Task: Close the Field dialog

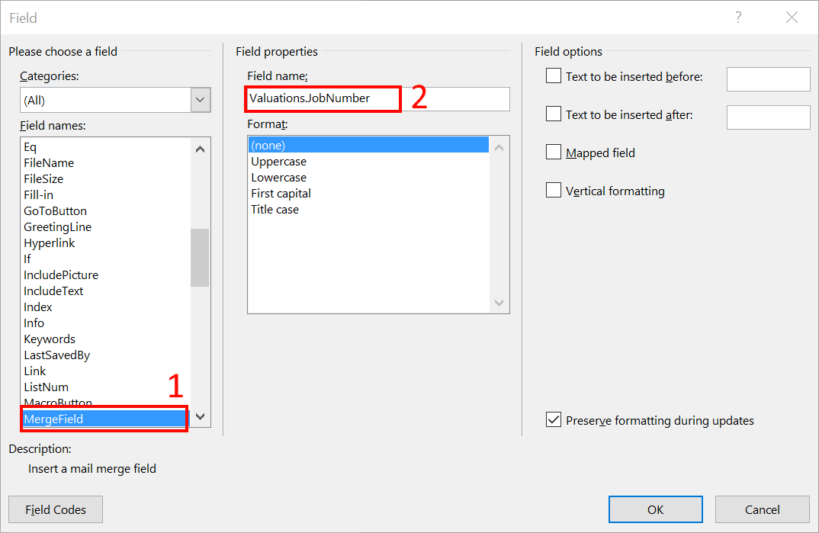Action: click(792, 18)
